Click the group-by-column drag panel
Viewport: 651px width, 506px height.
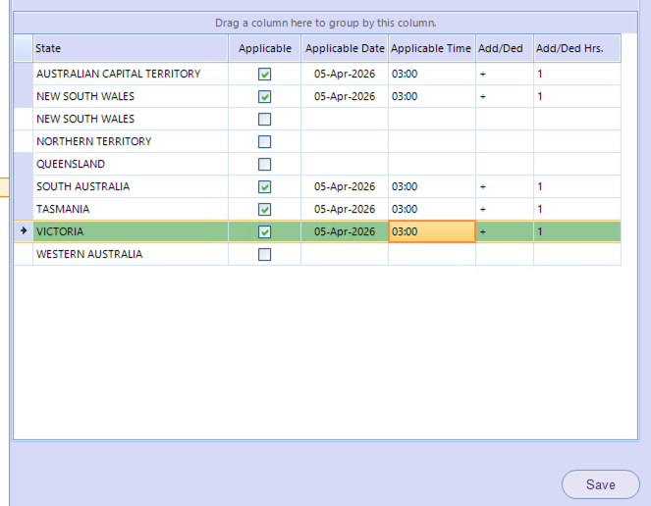point(325,22)
